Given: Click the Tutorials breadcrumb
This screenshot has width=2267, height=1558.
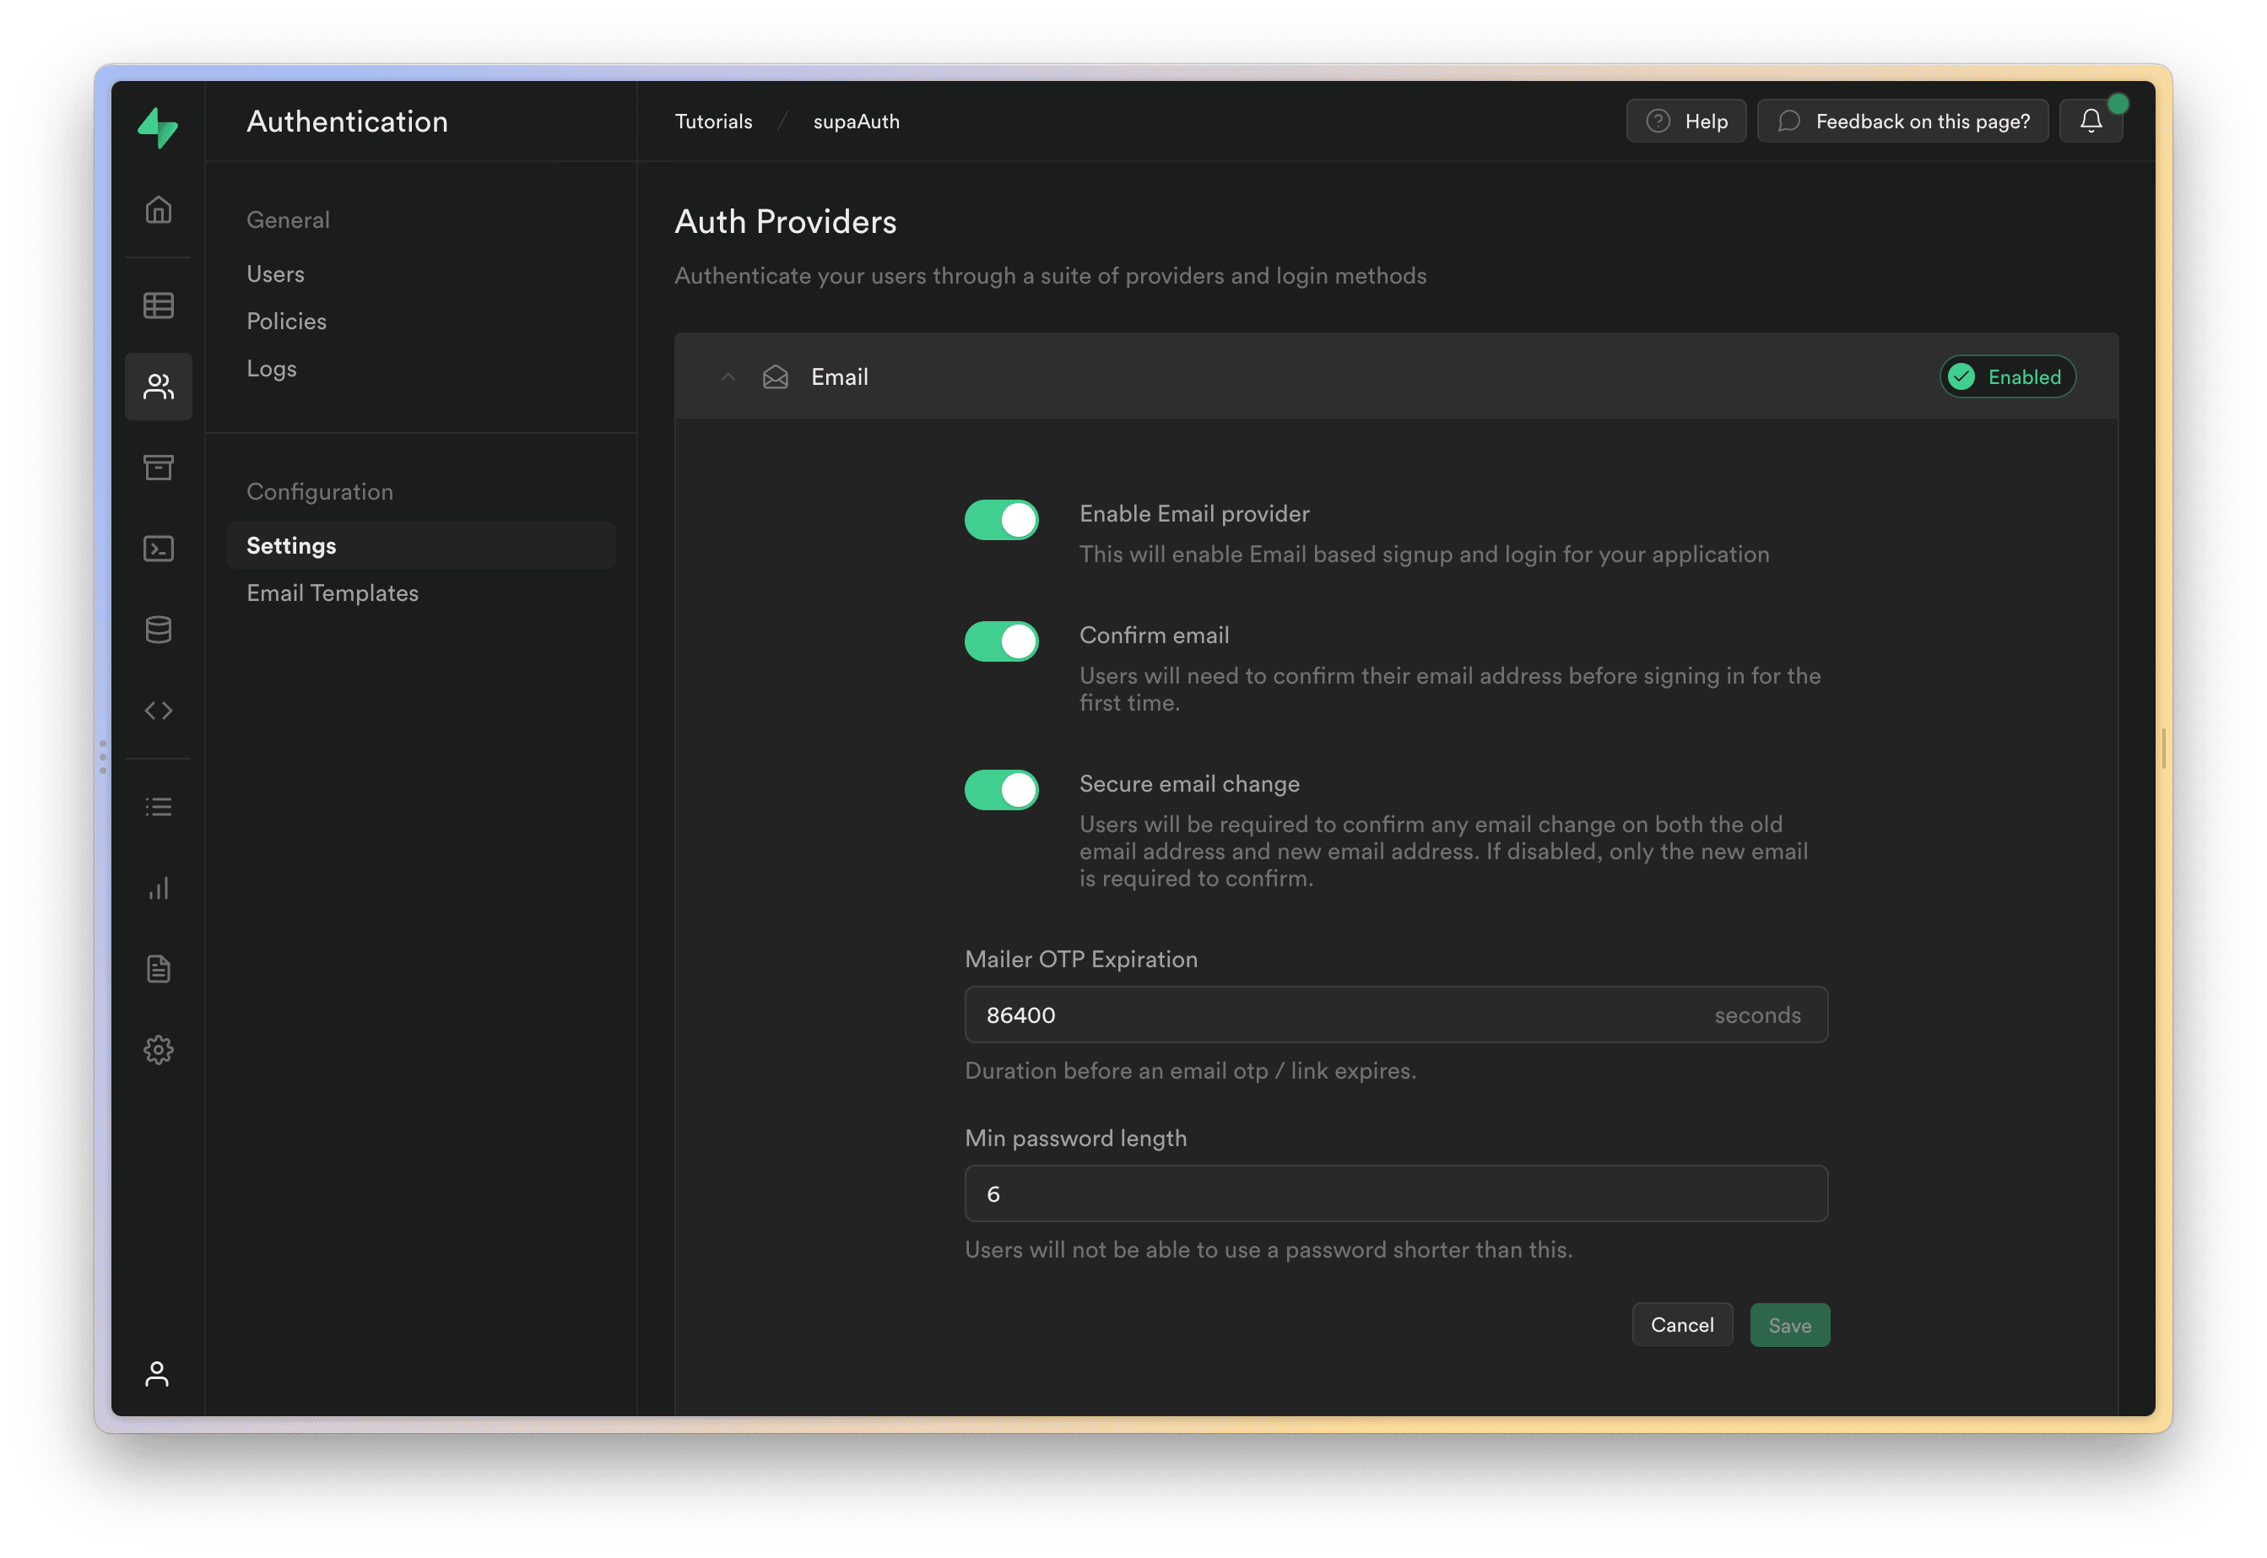Looking at the screenshot, I should pos(714,121).
